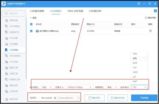This screenshot has width=159, height=104.
Task: Click the 文字识别 OCR sidebar icon
Action: coord(7,62)
